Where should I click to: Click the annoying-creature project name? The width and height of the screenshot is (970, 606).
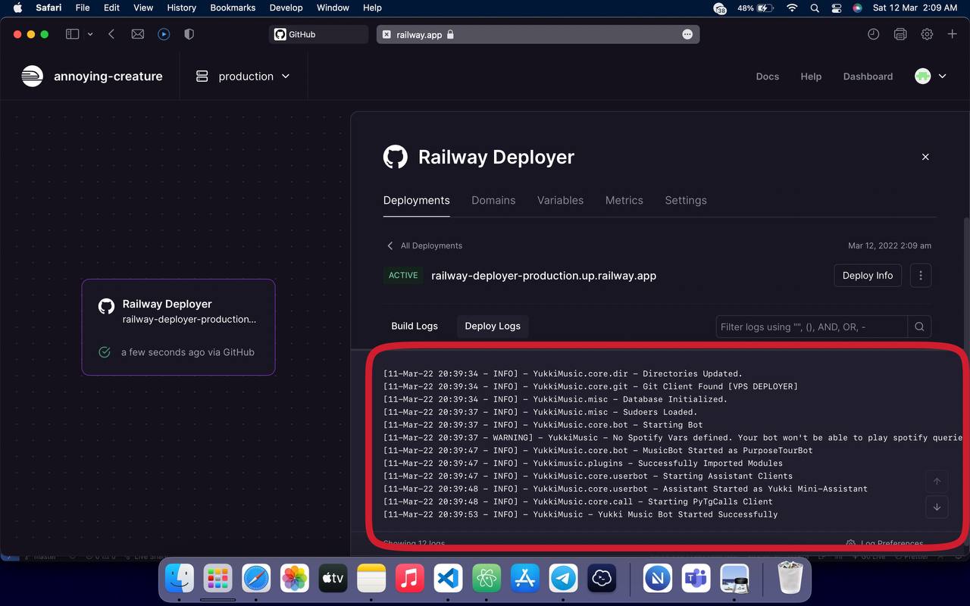(108, 77)
